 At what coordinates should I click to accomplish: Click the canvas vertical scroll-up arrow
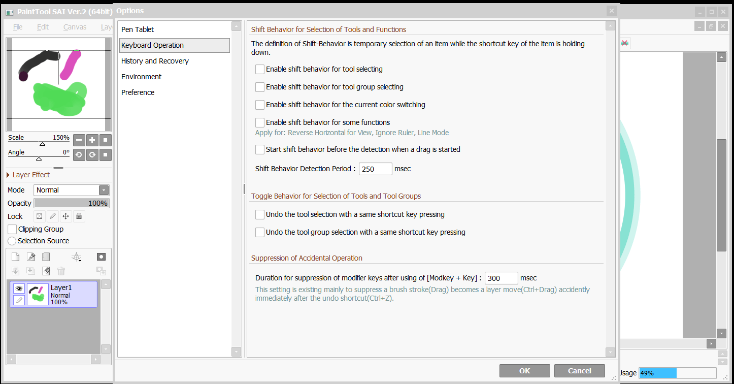pos(721,57)
